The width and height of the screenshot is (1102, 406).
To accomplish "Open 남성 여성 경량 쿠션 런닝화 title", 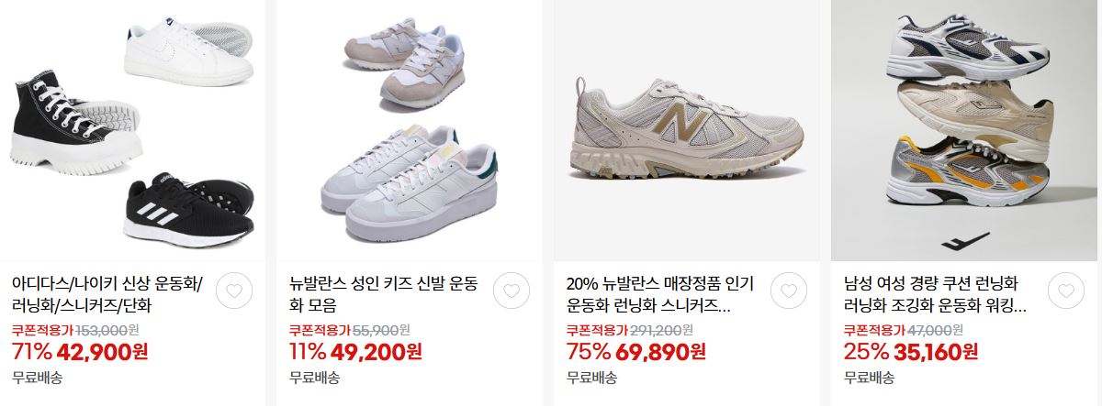I will coord(935,294).
